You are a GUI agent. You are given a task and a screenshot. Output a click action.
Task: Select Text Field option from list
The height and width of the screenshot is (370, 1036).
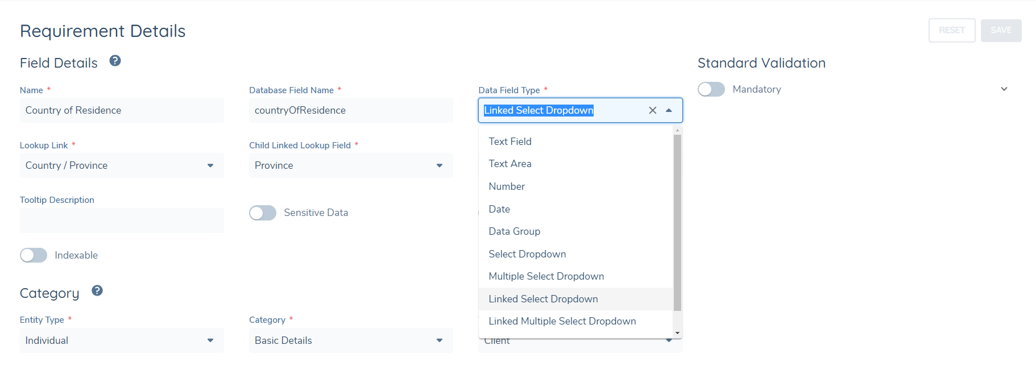[510, 142]
